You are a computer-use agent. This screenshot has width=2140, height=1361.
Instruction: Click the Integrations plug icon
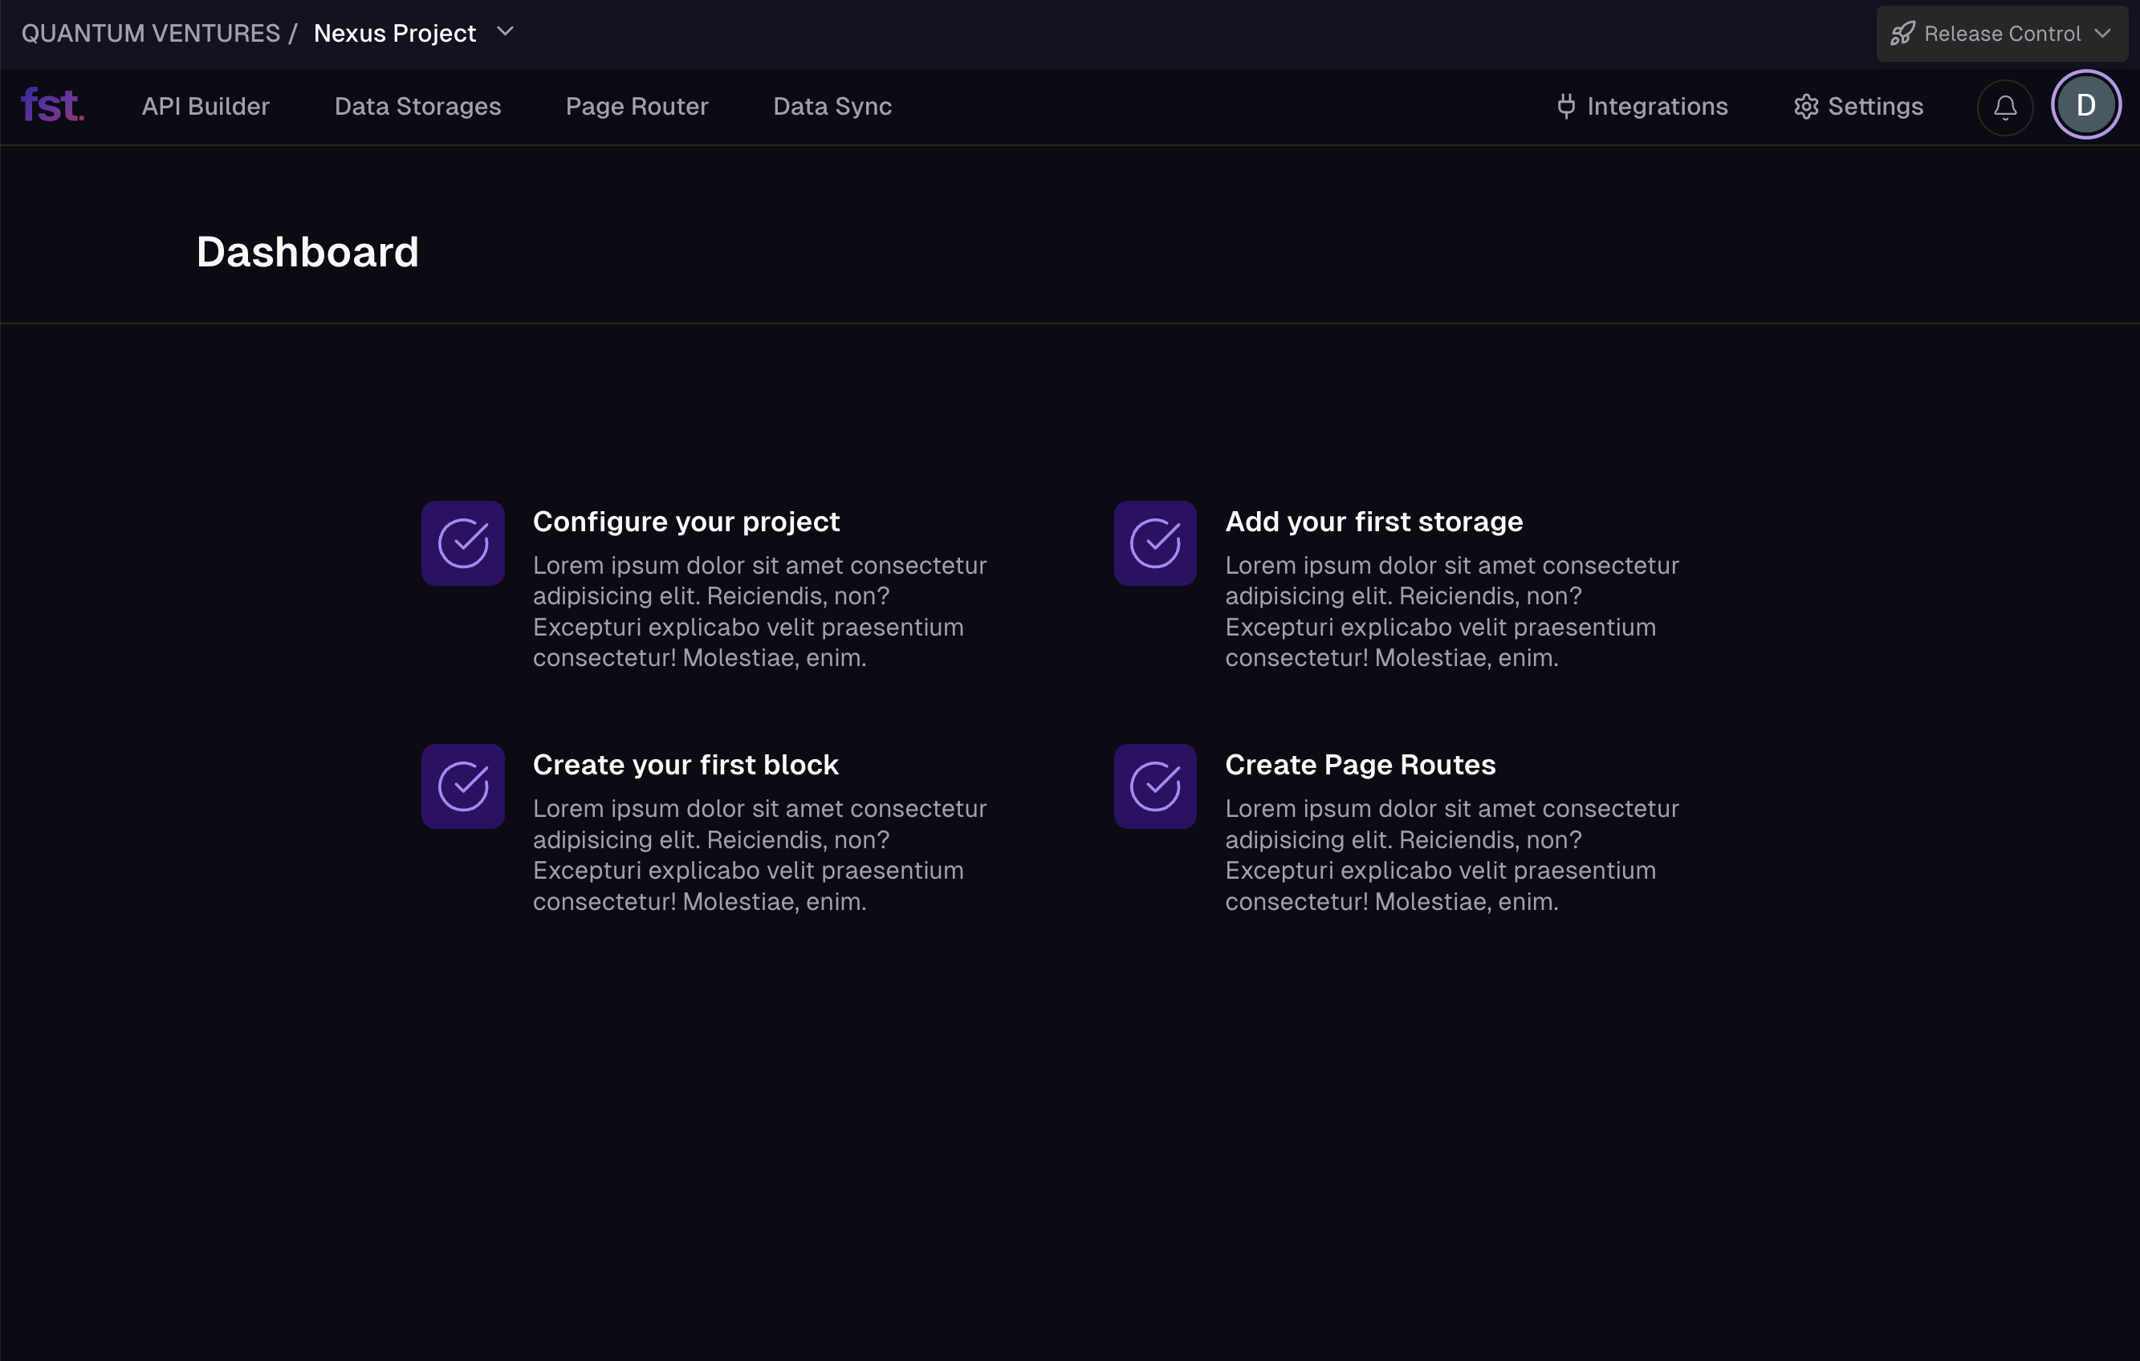pos(1564,106)
